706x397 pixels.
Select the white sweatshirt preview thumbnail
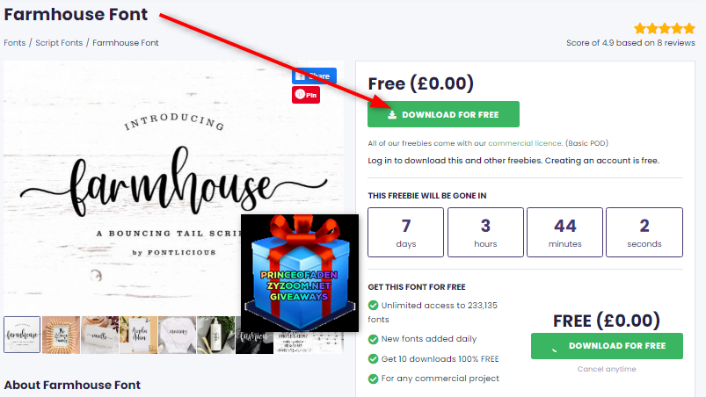click(x=177, y=335)
